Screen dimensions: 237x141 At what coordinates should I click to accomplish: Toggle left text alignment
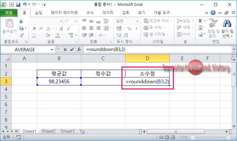(84, 28)
